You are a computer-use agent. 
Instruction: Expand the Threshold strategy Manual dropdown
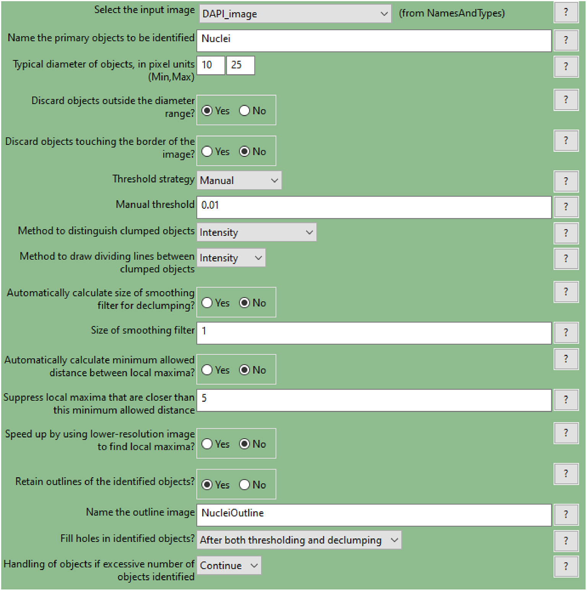[x=239, y=180]
